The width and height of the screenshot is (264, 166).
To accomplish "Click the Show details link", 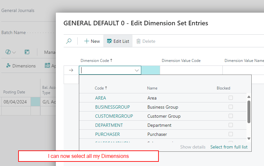I will coord(193,147).
